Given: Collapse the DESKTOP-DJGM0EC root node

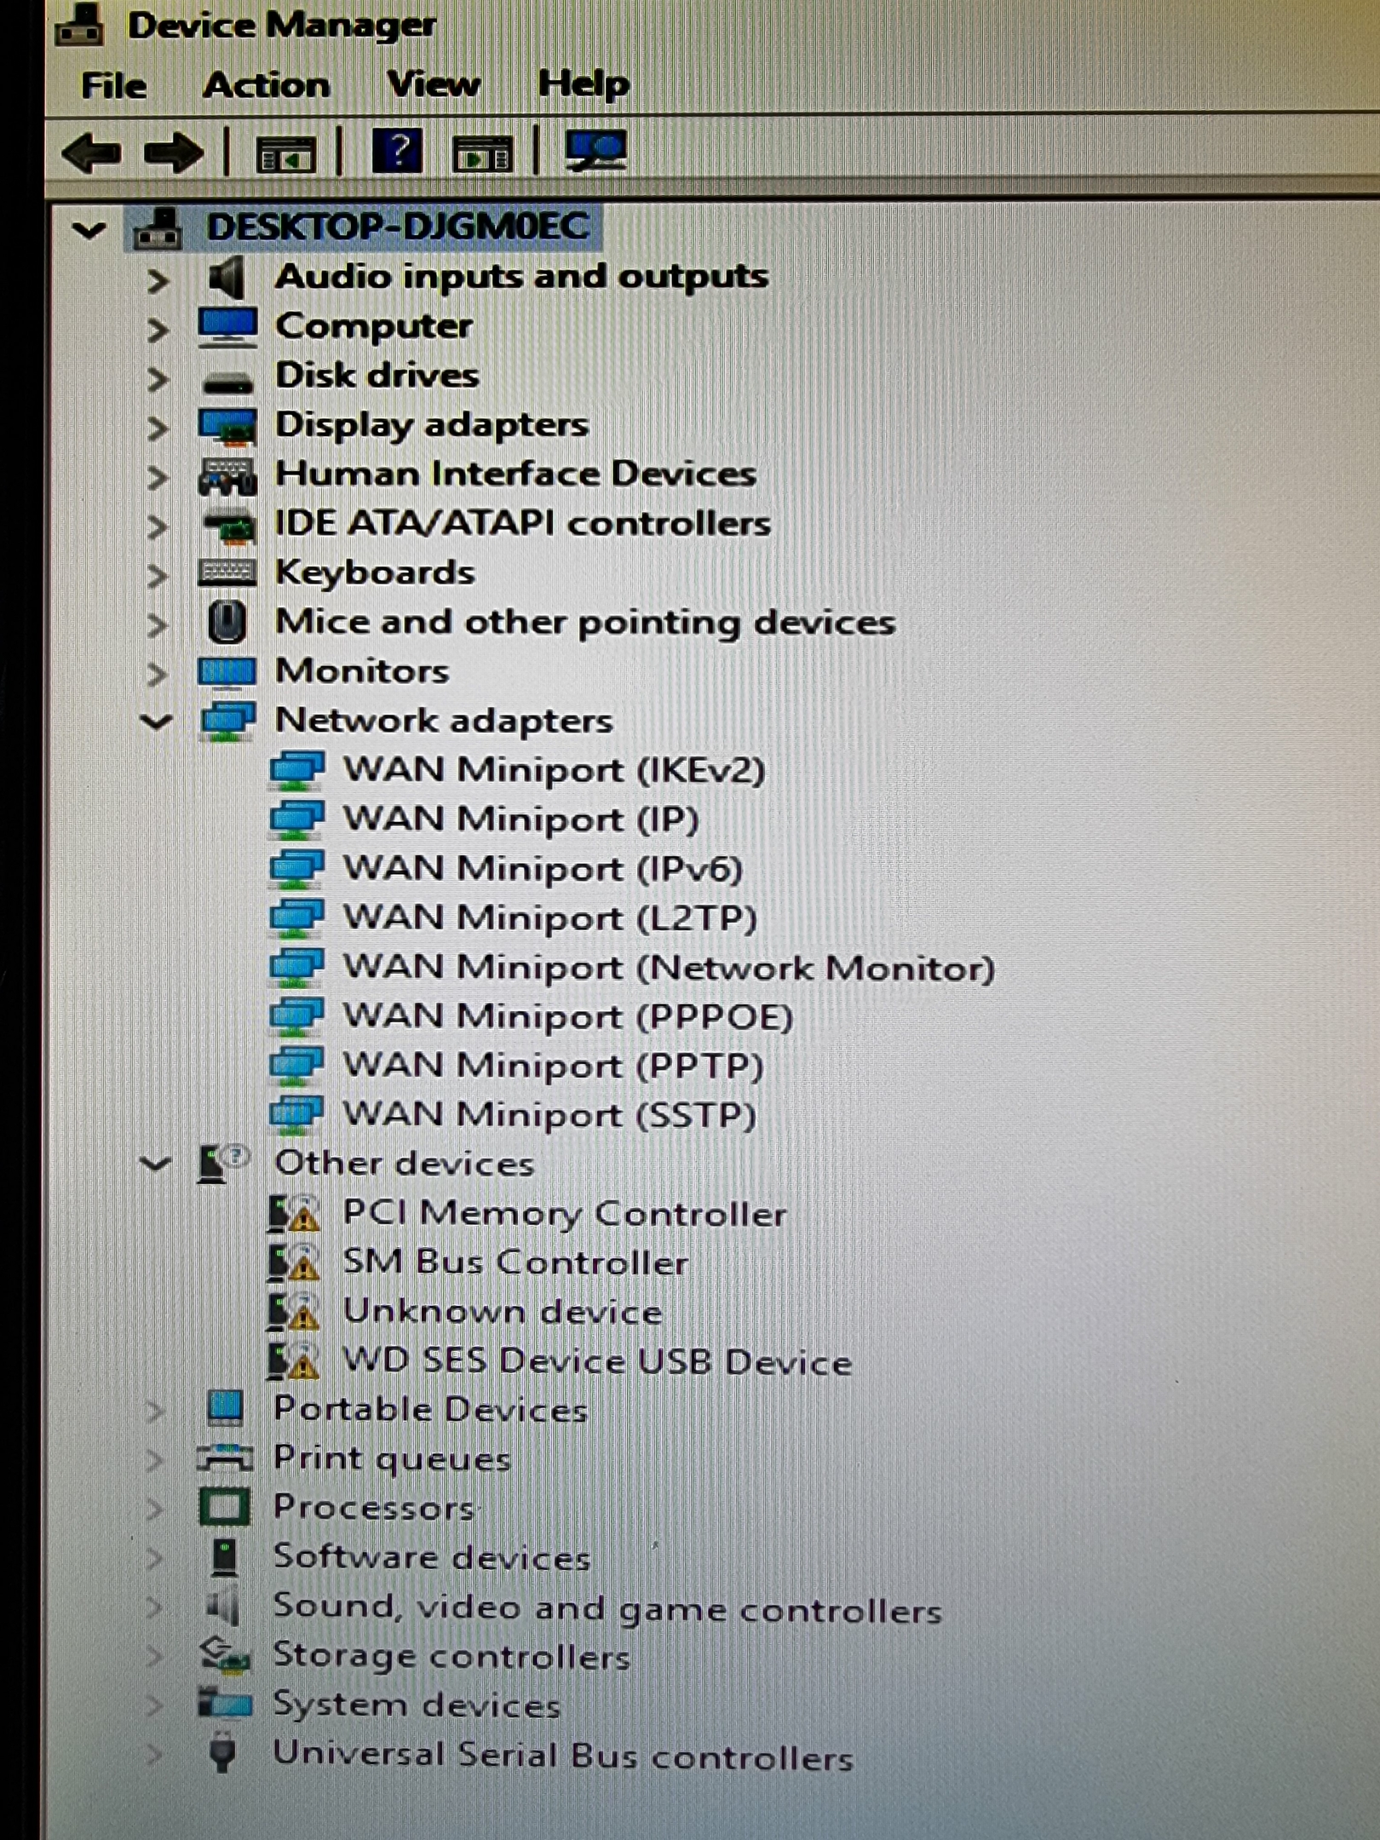Looking at the screenshot, I should [89, 229].
